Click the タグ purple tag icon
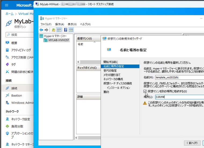Viewport: 204px width, 148px height. pyautogui.click(x=8, y=64)
